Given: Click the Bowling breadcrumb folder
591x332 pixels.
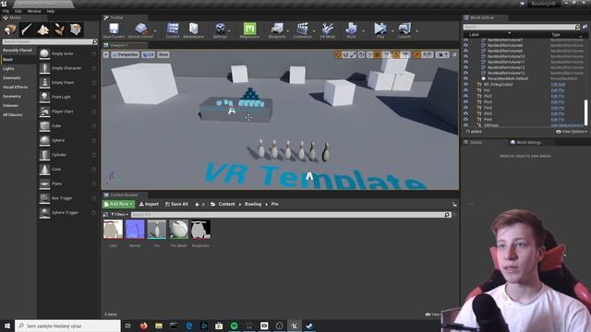Looking at the screenshot, I should [x=253, y=204].
